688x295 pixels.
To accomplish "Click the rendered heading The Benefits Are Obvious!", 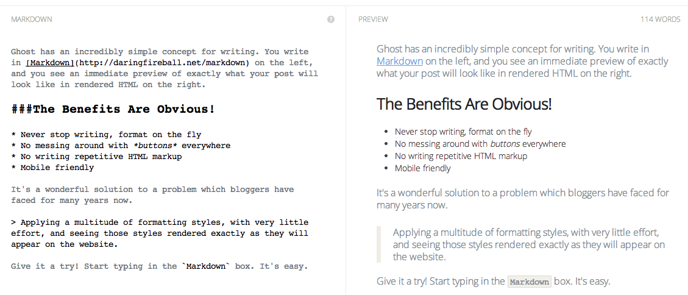I will 464,104.
